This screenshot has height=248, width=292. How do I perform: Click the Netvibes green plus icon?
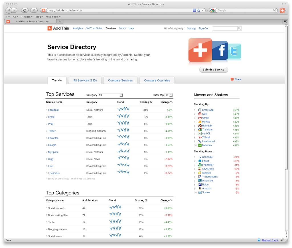click(200, 145)
